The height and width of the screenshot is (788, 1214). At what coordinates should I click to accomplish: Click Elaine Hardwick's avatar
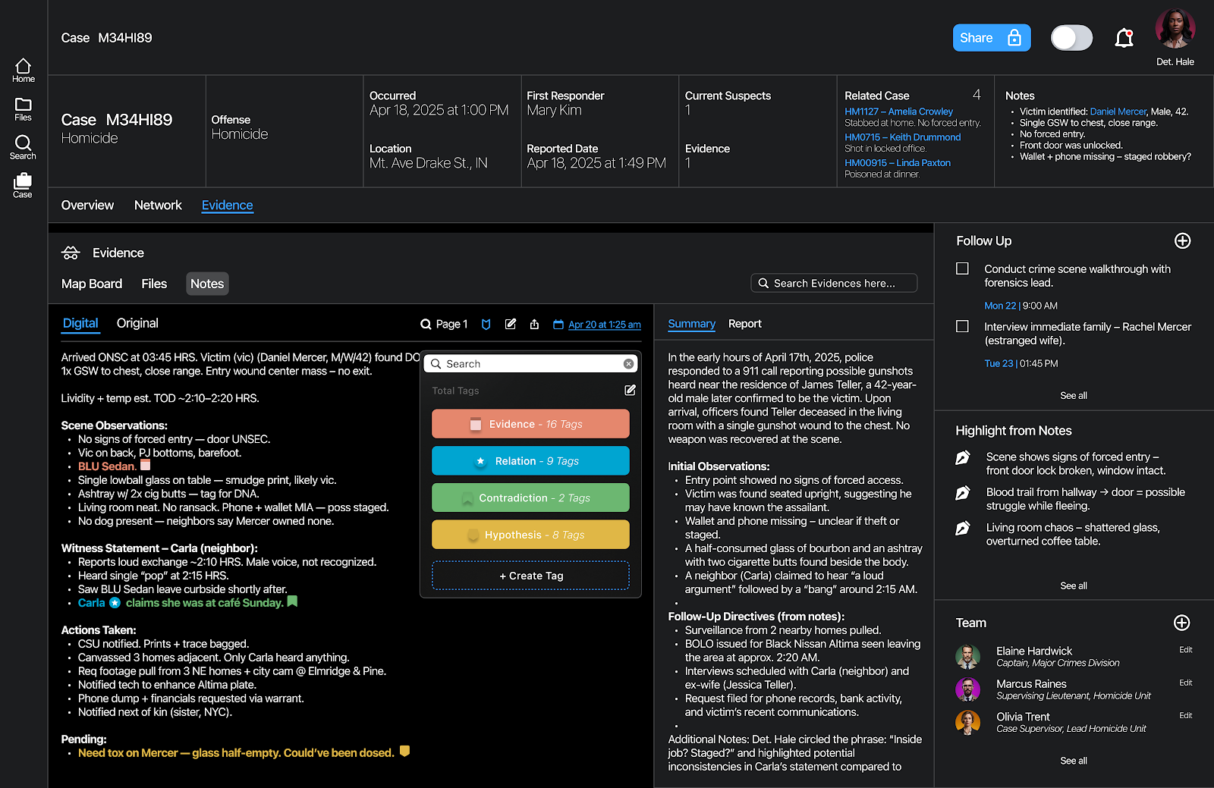(x=967, y=656)
